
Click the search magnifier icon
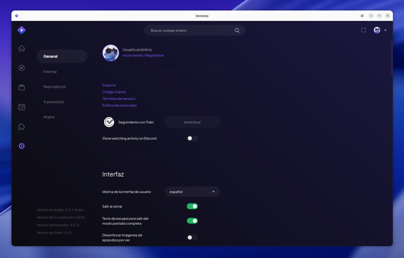(237, 30)
